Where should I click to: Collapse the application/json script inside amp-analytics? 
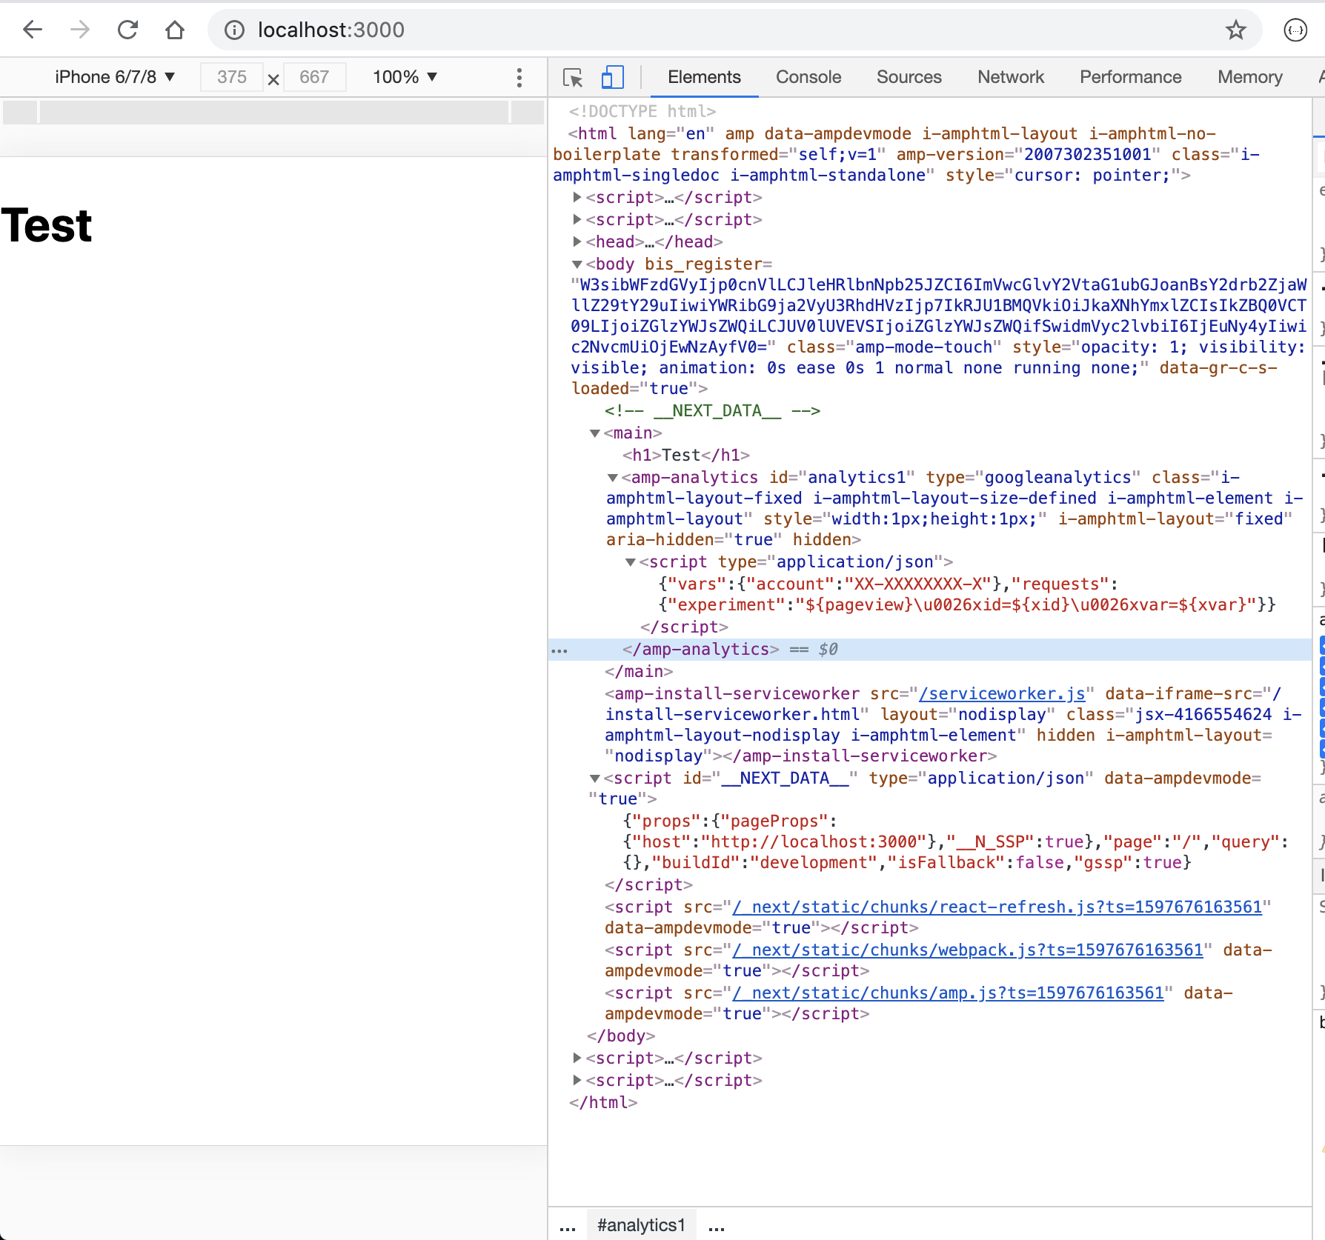tap(631, 561)
